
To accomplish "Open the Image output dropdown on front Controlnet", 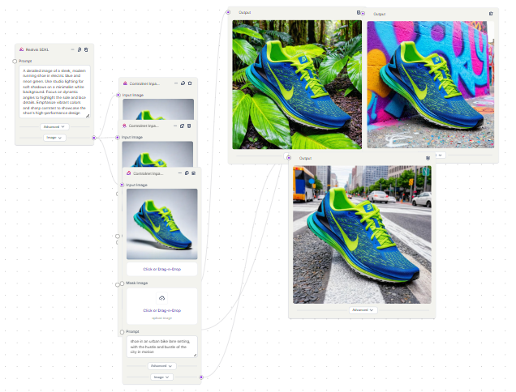I will (x=161, y=377).
